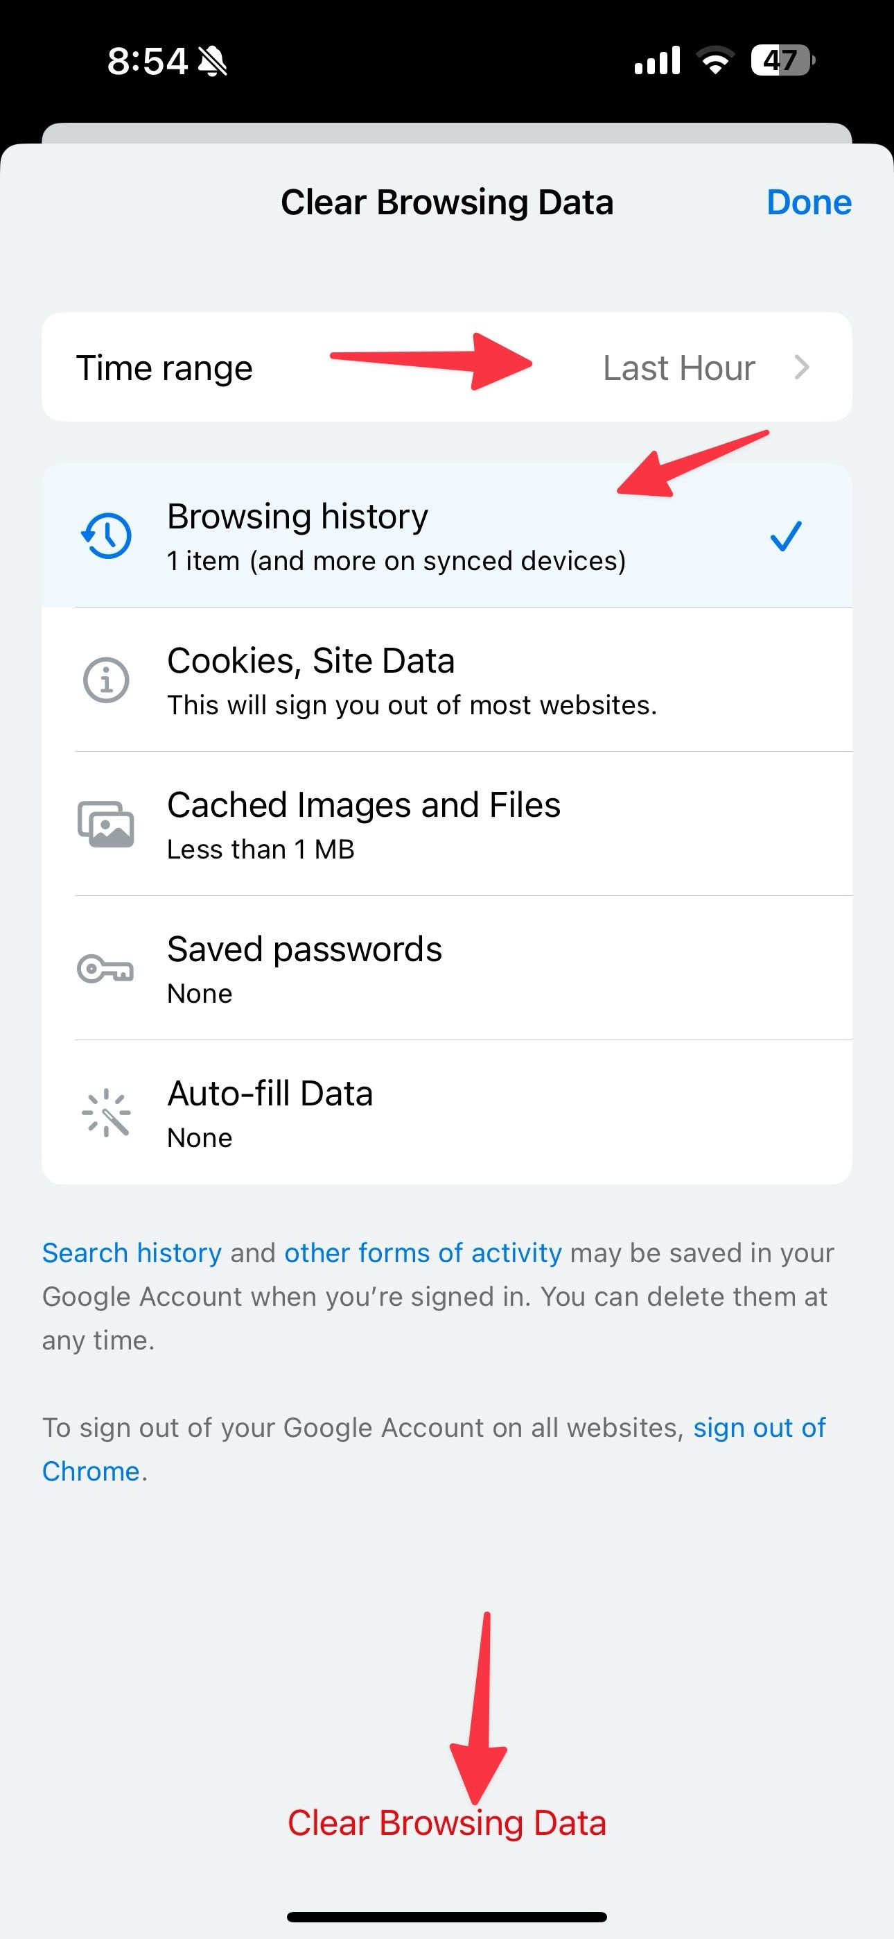Viewport: 894px width, 1939px height.
Task: Uncheck the Browsing history checkmark
Action: [x=786, y=536]
